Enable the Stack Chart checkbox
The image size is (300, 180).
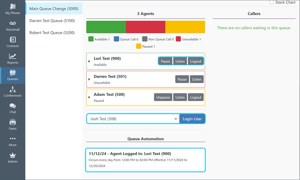point(271,2)
